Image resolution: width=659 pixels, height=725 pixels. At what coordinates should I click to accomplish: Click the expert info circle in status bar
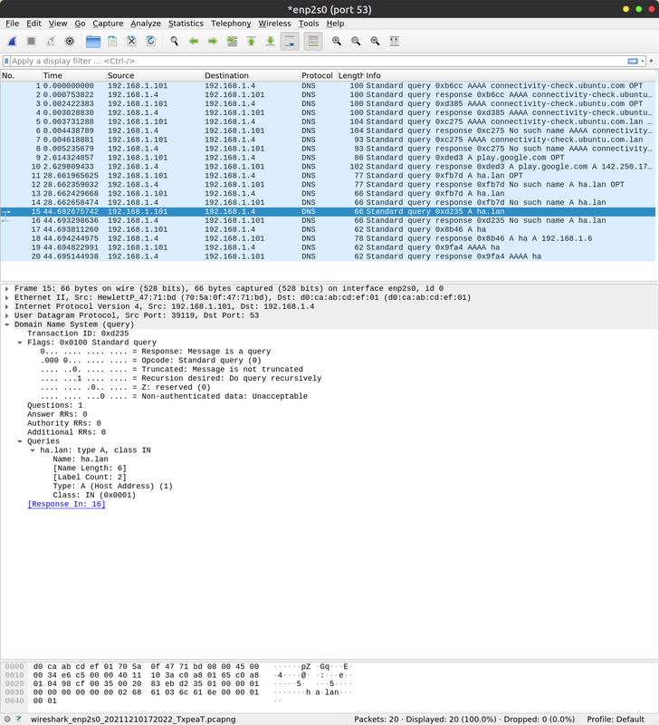point(7,719)
